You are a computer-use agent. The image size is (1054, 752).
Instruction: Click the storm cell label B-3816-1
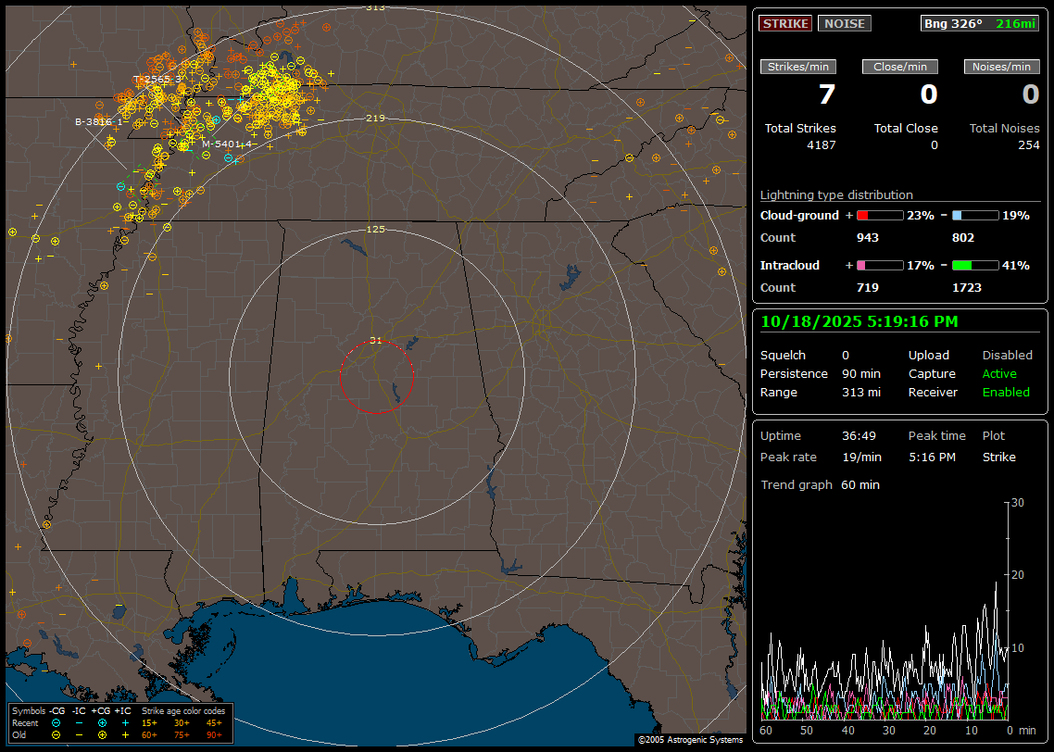99,121
